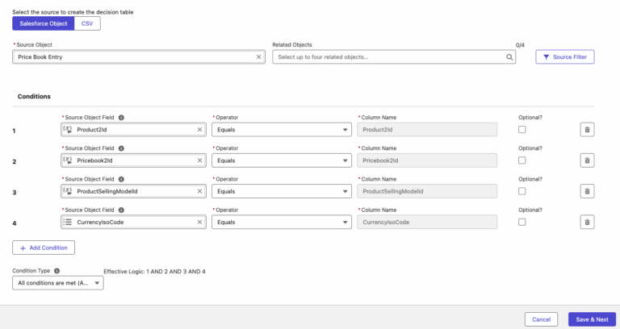Select the Salesforce Object tab

43,23
